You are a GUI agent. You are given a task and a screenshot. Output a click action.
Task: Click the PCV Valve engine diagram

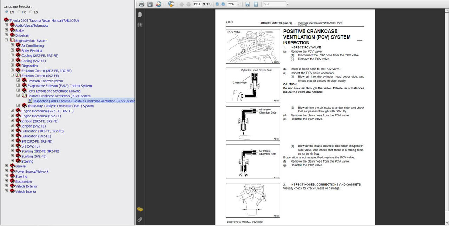253,46
